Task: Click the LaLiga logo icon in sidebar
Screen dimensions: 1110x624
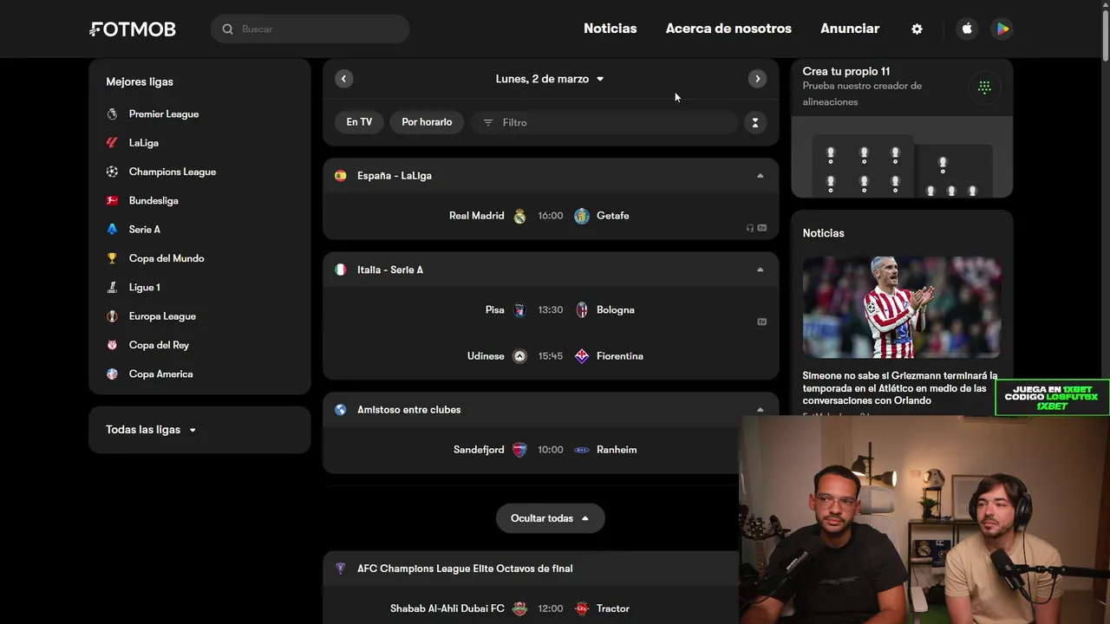Action: pyautogui.click(x=112, y=143)
